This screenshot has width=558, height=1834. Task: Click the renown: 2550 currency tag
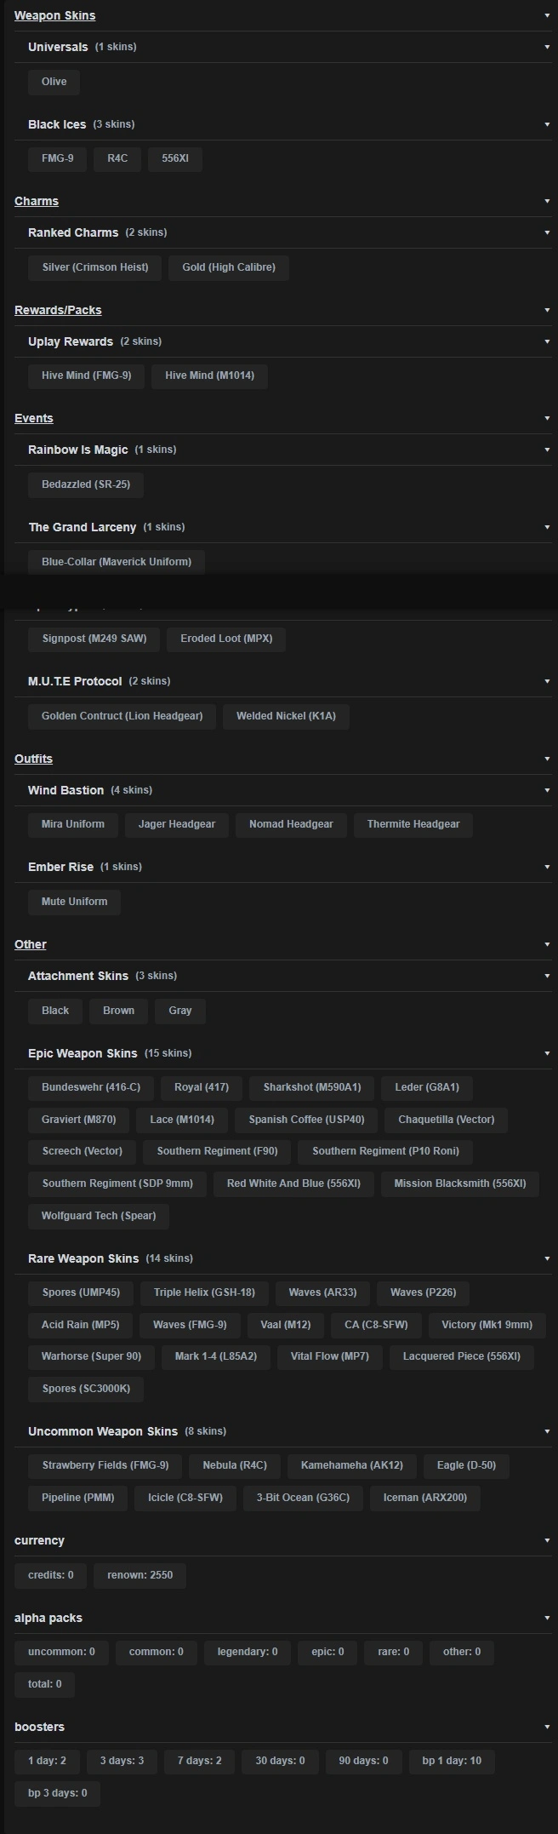[139, 1575]
